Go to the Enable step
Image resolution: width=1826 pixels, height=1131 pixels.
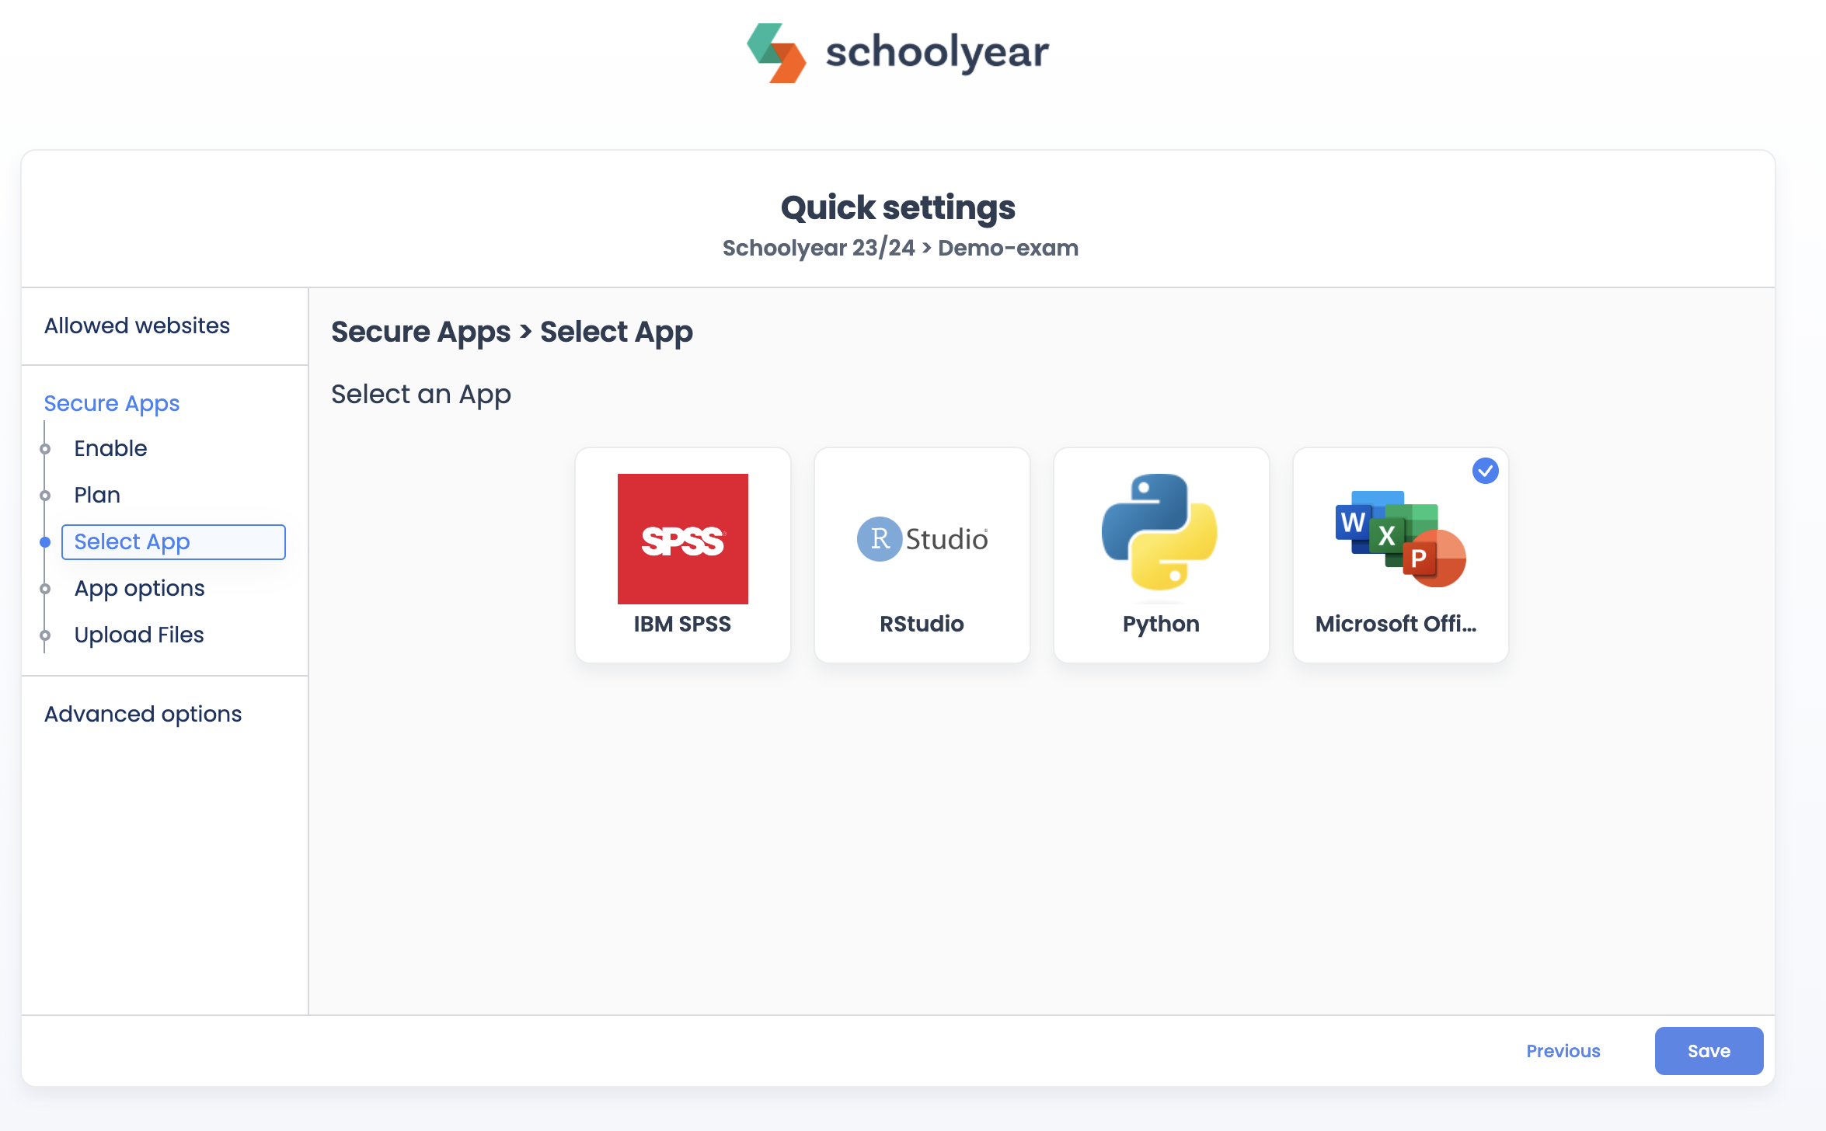[x=110, y=448]
